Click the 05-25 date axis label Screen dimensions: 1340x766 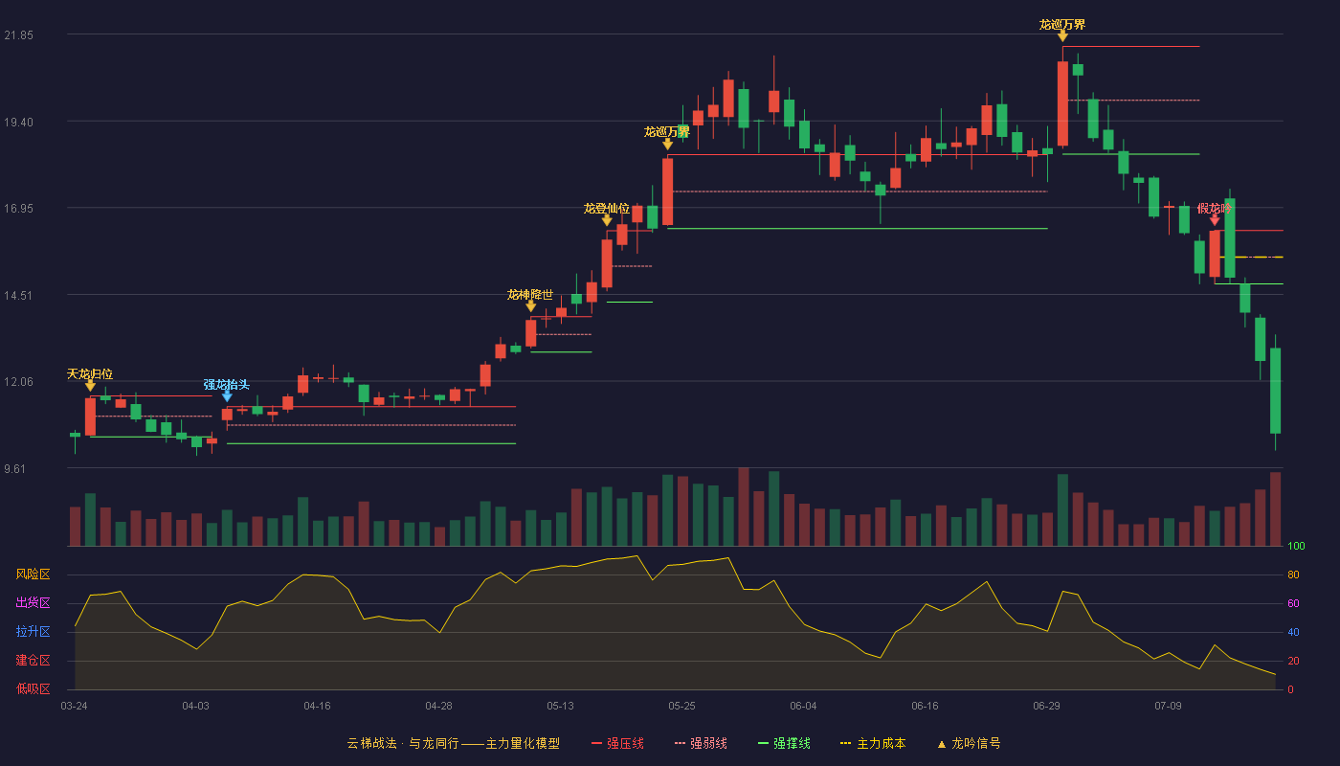(681, 706)
